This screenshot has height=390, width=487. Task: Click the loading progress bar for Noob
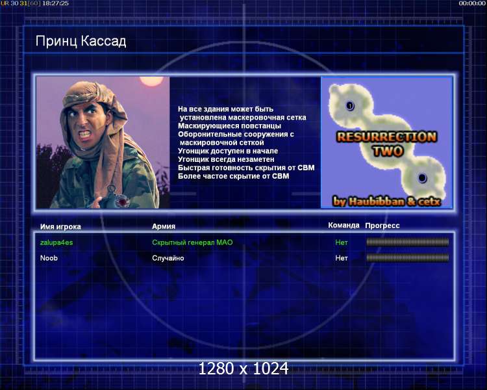point(408,258)
